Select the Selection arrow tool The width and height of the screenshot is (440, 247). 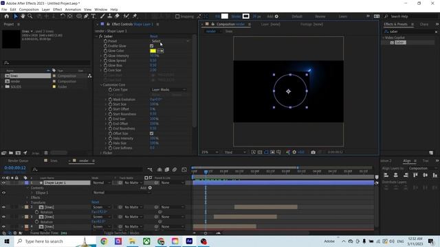16,16
